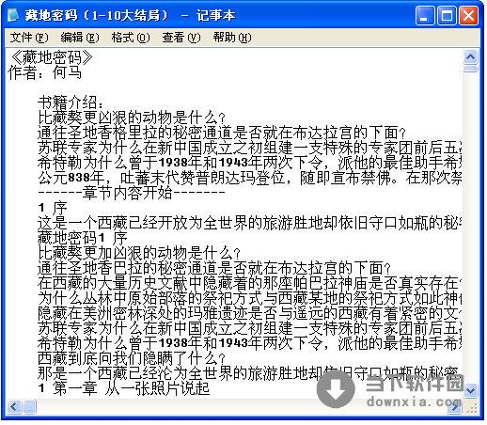This screenshot has width=487, height=425.
Task: Click line starting 公元838年
Action: pos(250,178)
